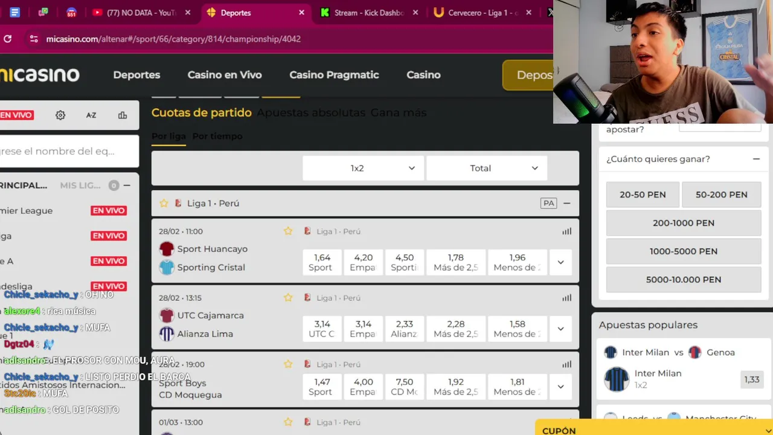The image size is (773, 435).
Task: Reload the page with the refresh icon
Action: click(7, 39)
